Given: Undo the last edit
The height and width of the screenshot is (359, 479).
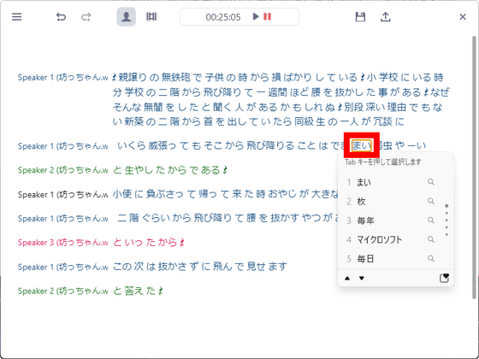Looking at the screenshot, I should 61,17.
